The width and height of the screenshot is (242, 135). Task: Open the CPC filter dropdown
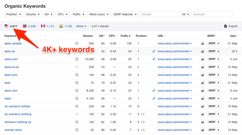pos(62,14)
